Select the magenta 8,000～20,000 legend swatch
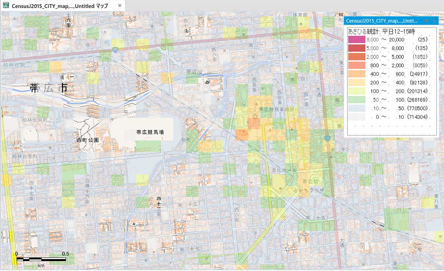The height and width of the screenshot is (271, 444). coord(355,39)
